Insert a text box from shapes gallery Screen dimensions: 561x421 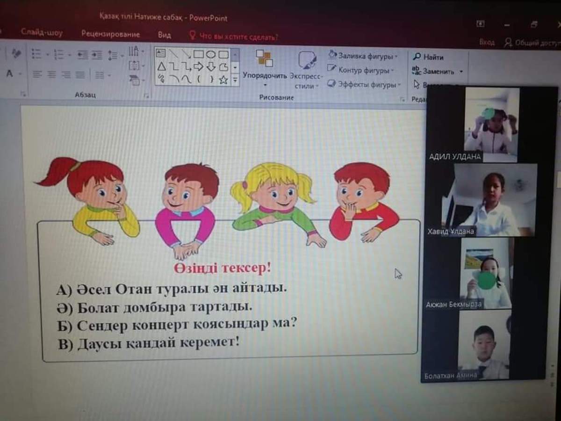coord(160,53)
